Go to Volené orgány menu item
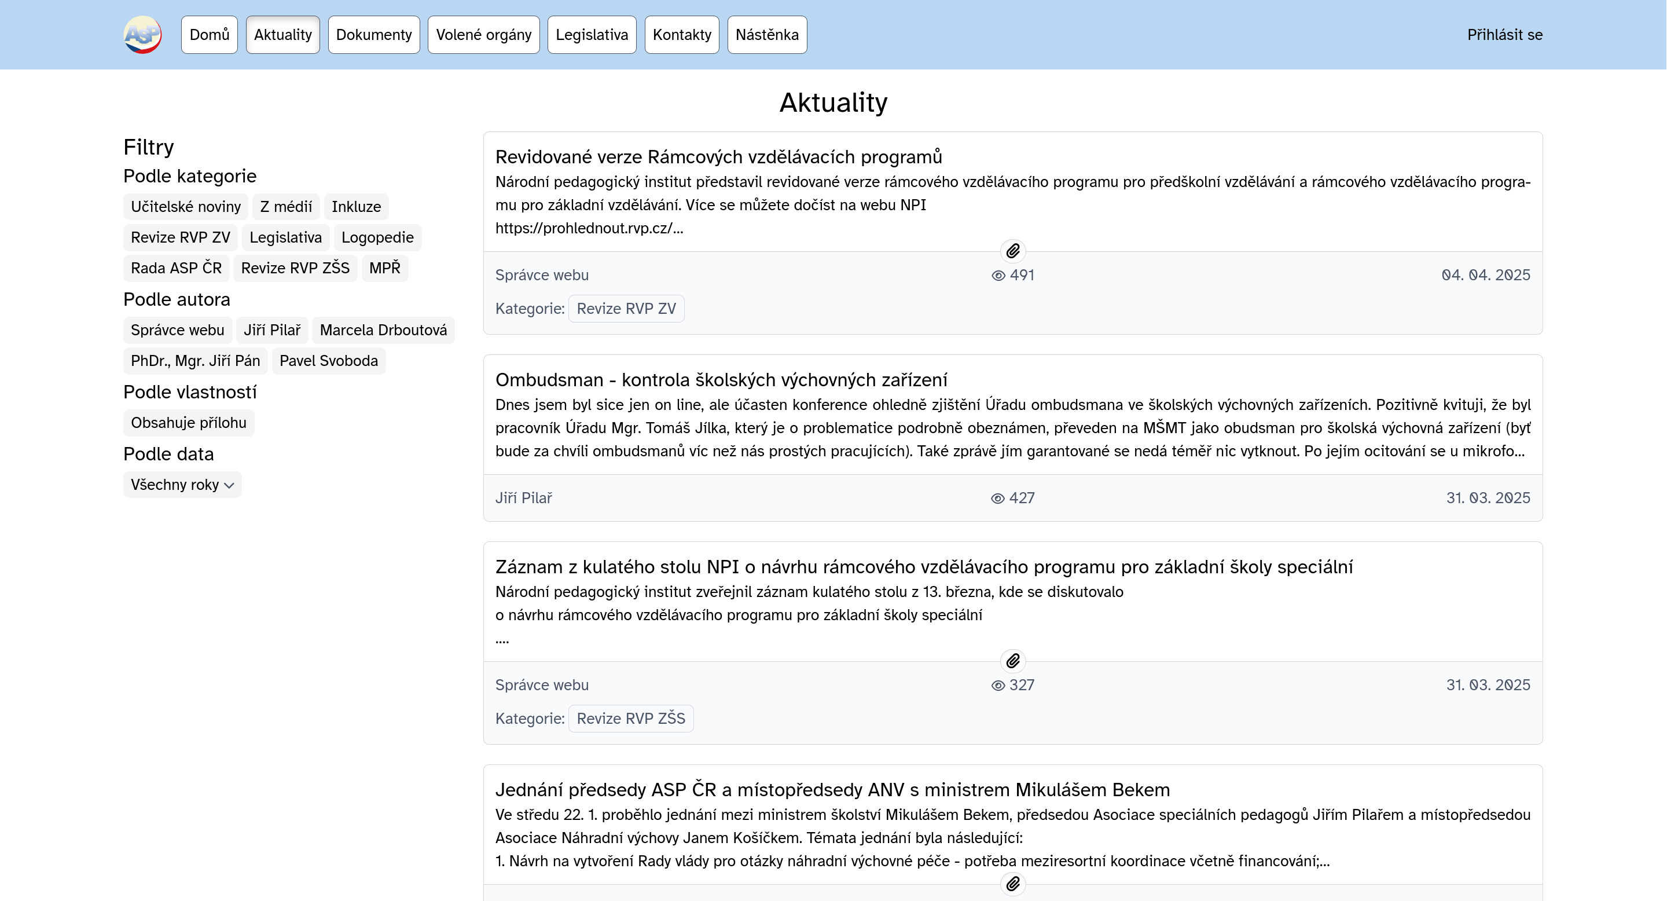 point(483,35)
